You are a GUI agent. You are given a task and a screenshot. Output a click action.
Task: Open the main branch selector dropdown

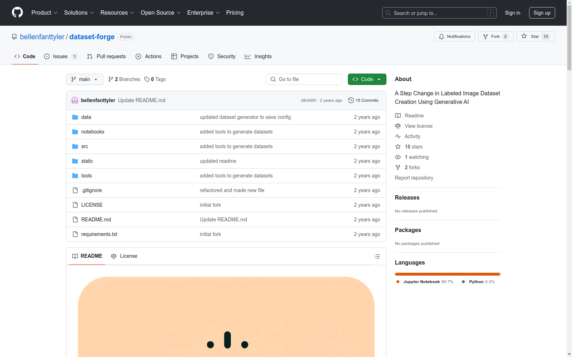85,79
